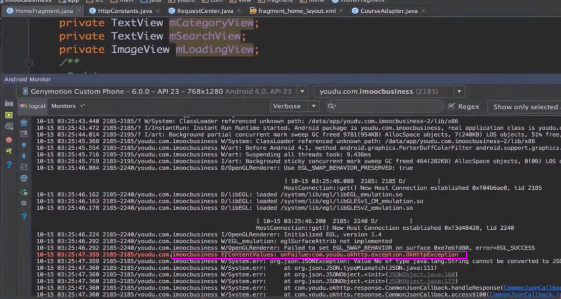
Task: Click the print icon in logcat toolbar
Action: click(x=23, y=179)
